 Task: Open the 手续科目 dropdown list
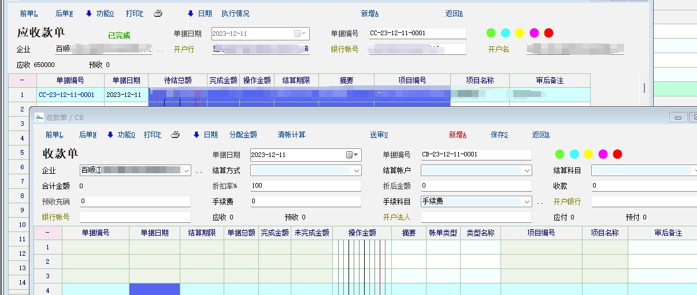pyautogui.click(x=526, y=202)
